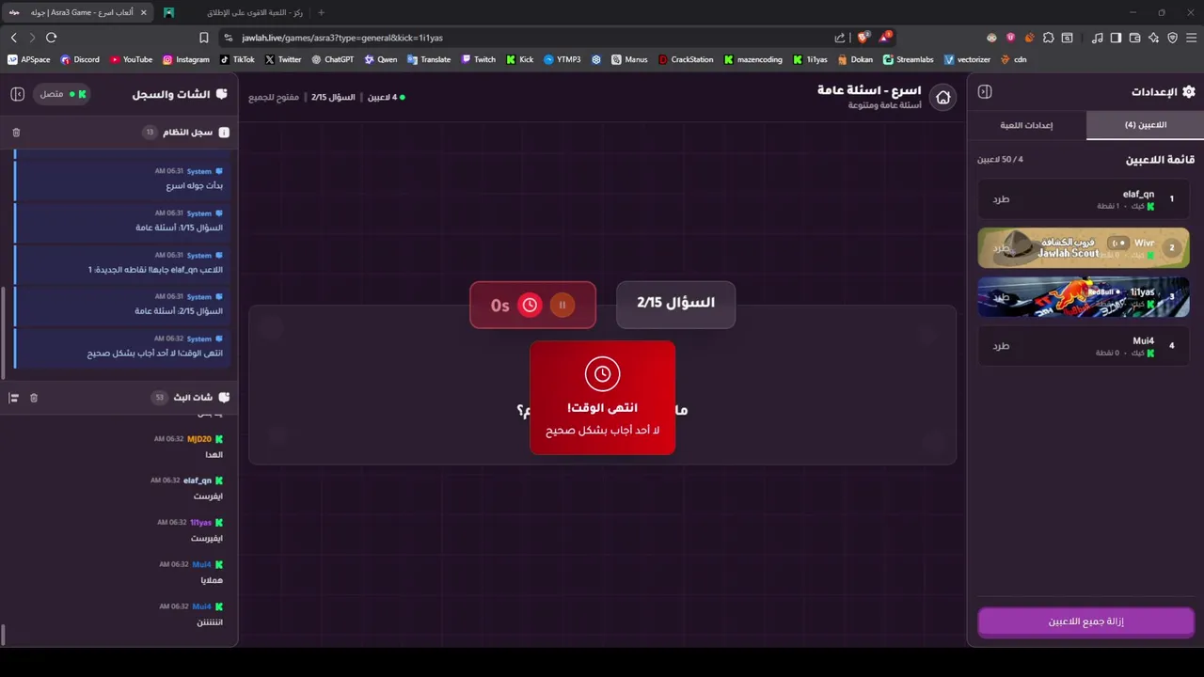Open the mazencoding bookmark
Image resolution: width=1204 pixels, height=677 pixels.
tap(752, 59)
